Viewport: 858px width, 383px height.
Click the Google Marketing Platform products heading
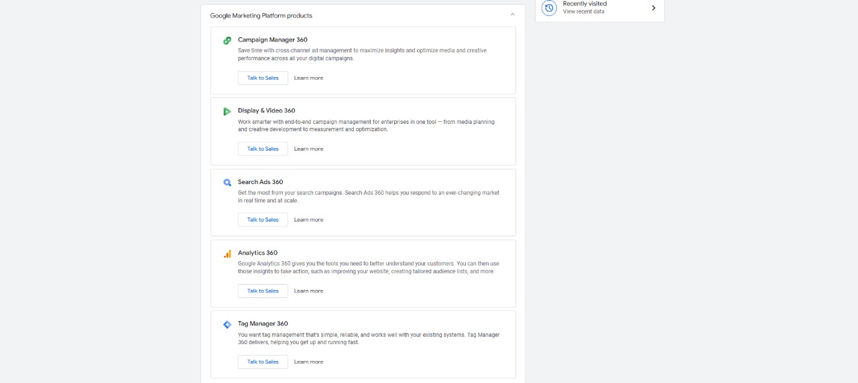(261, 15)
